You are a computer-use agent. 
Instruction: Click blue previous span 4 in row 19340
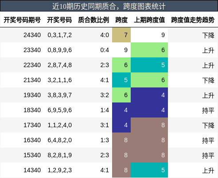[x=149, y=95]
